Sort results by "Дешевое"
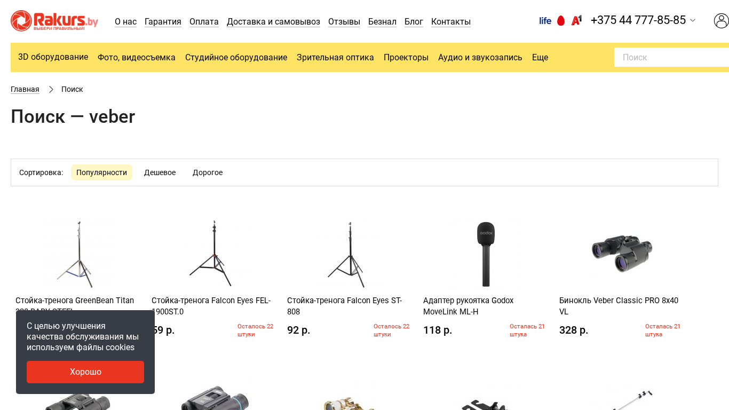 [x=160, y=172]
